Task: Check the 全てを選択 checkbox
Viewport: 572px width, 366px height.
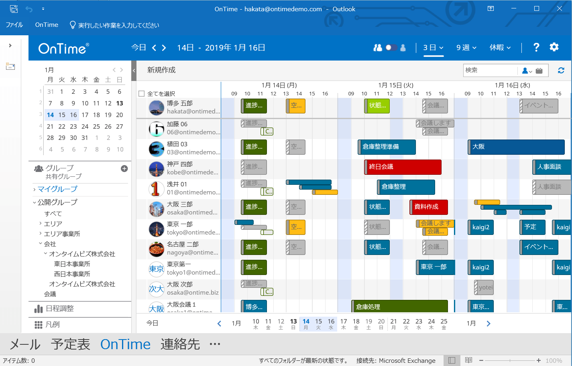Action: [141, 94]
